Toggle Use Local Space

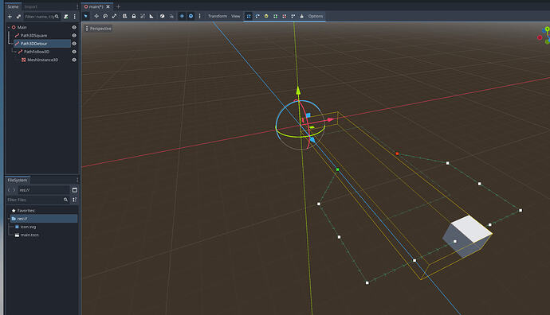pyautogui.click(x=162, y=16)
